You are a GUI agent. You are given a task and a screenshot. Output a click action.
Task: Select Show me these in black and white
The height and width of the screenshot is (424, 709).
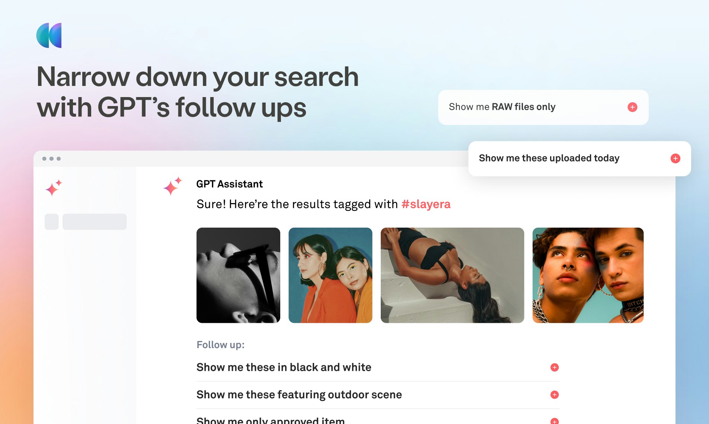coord(378,367)
